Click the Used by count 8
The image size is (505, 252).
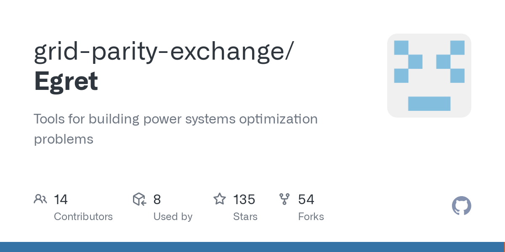(157, 199)
